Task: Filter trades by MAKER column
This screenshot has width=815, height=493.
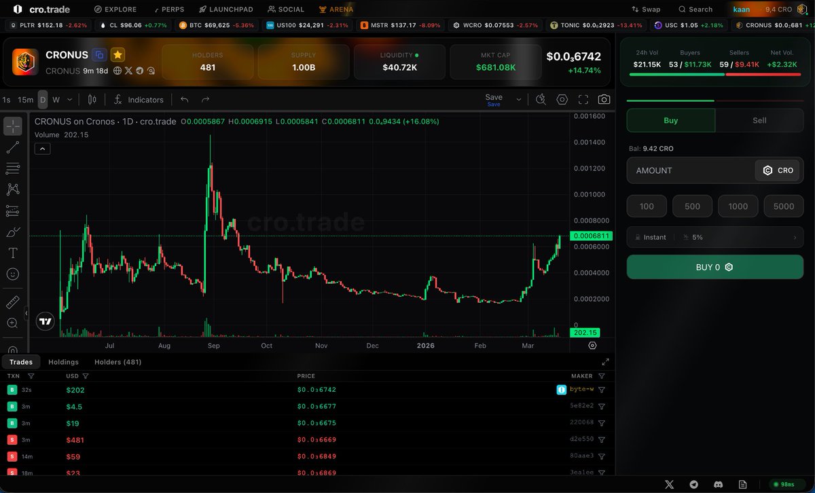Action: point(601,376)
